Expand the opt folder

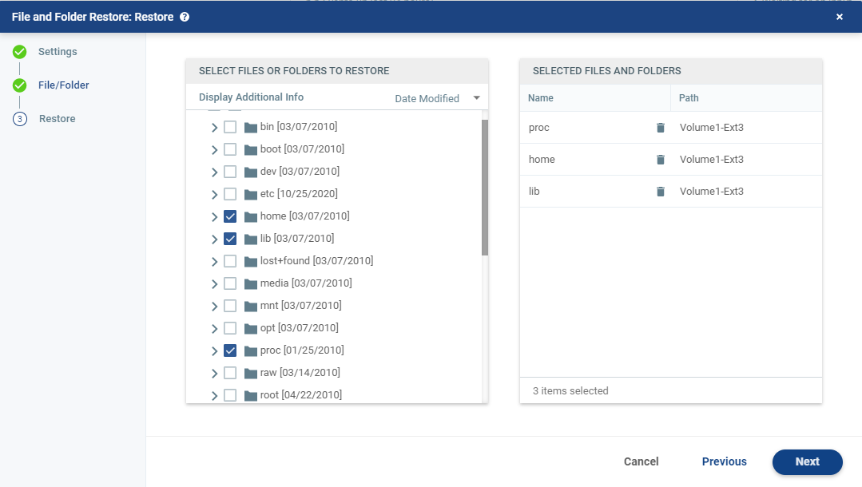click(214, 329)
